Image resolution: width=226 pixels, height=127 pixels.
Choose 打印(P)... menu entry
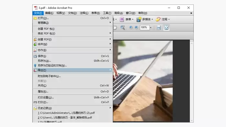(x=73, y=102)
